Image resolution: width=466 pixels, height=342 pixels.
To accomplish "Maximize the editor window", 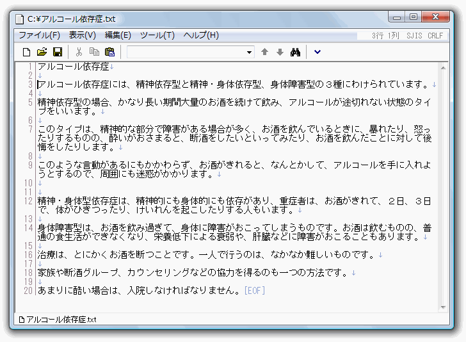I will coord(414,17).
